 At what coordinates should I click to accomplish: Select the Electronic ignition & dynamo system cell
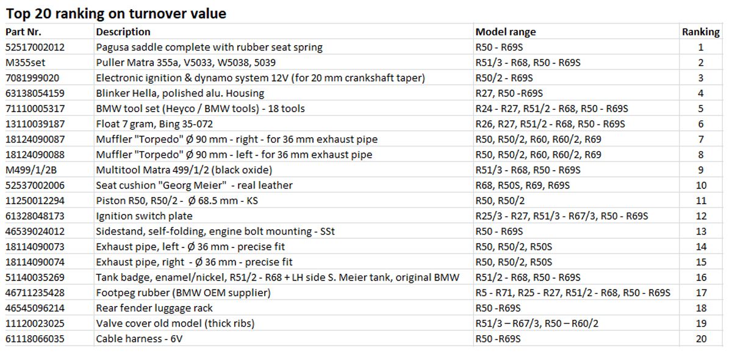click(x=284, y=77)
